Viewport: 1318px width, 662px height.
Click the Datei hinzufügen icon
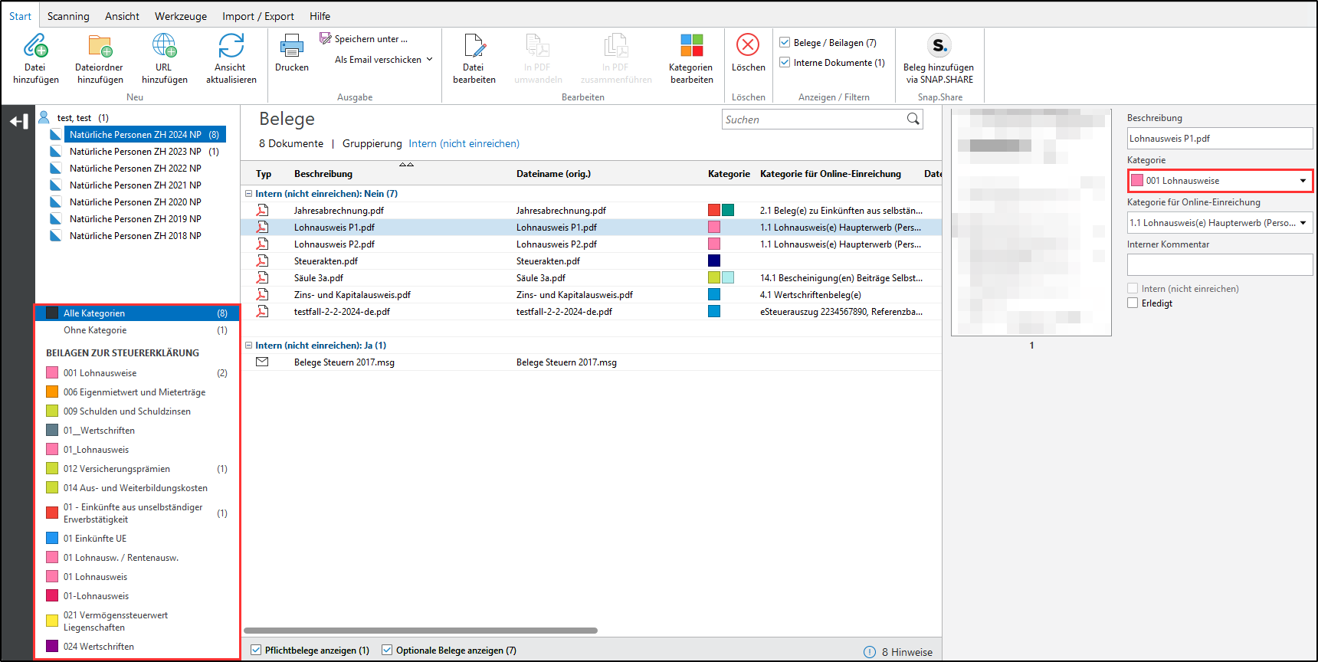tap(35, 46)
